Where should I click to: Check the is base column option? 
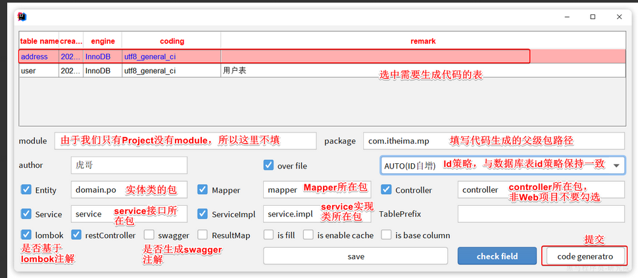coord(386,235)
